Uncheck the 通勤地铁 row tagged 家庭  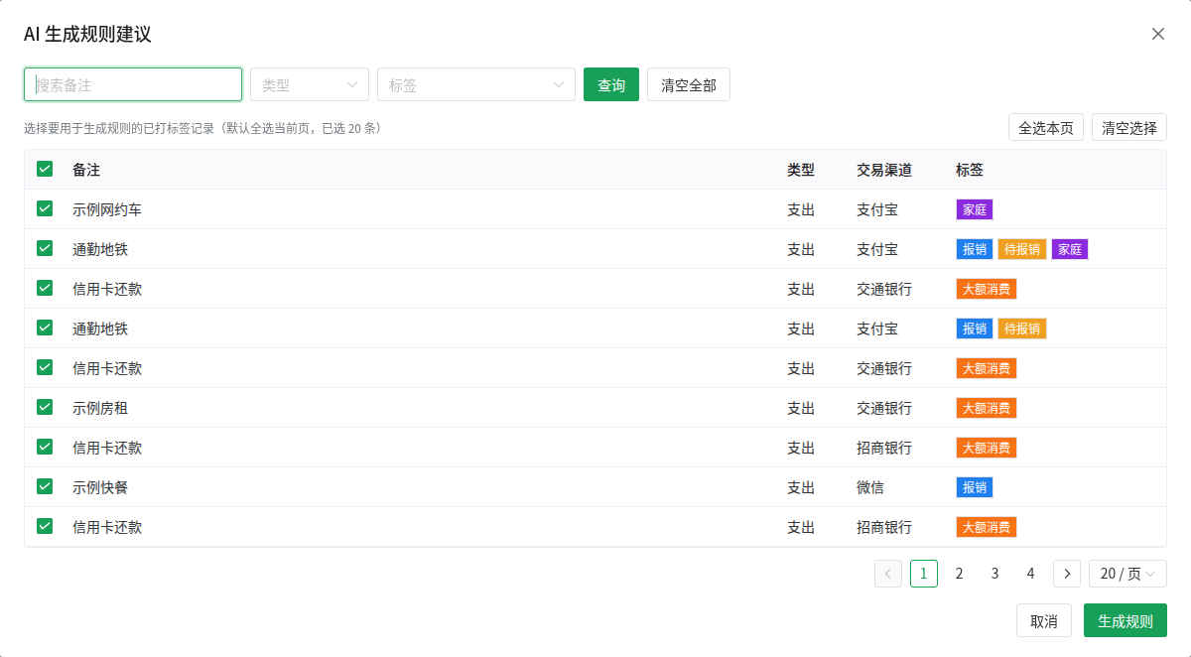tap(45, 248)
